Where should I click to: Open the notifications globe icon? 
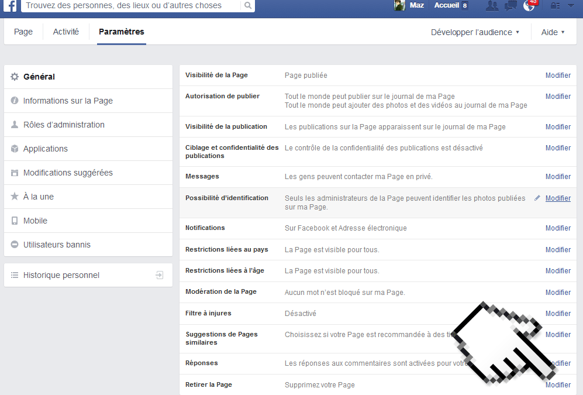coord(529,6)
